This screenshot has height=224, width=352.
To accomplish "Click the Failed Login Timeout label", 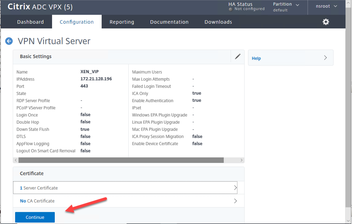I will pos(152,86).
